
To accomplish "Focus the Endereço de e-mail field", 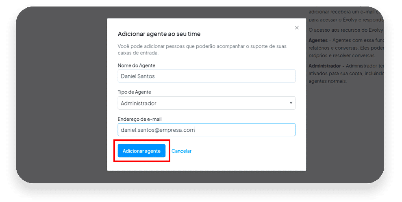I will 206,130.
